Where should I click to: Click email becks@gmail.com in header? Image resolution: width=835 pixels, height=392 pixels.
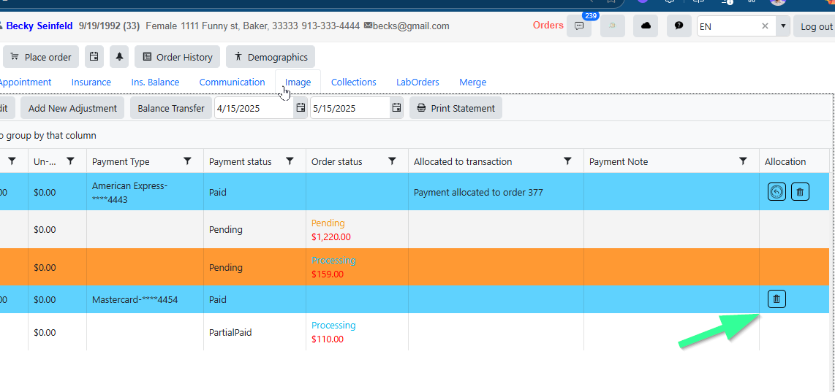[411, 26]
